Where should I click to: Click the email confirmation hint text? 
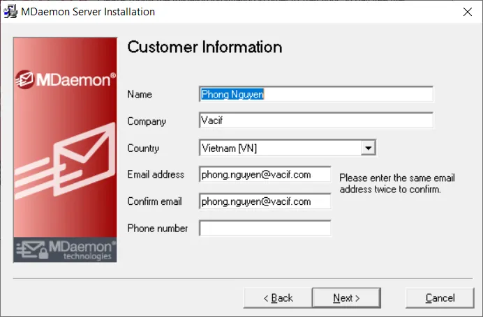[397, 183]
